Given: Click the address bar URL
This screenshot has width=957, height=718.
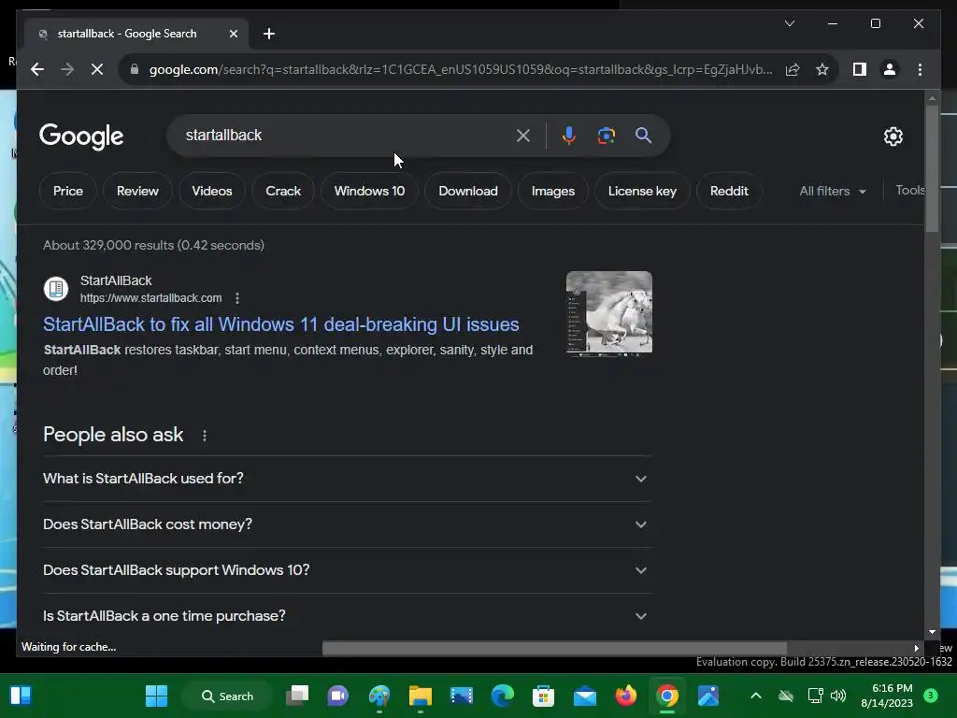Looking at the screenshot, I should point(461,69).
